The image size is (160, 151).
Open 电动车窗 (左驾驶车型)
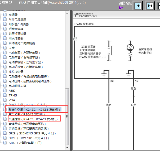(x=24, y=53)
